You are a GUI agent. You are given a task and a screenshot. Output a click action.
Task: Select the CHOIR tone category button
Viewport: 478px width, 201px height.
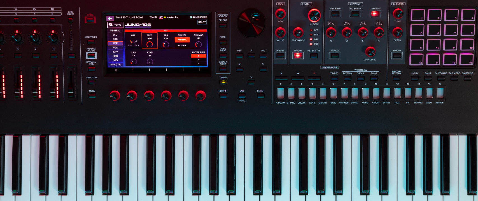(x=376, y=93)
